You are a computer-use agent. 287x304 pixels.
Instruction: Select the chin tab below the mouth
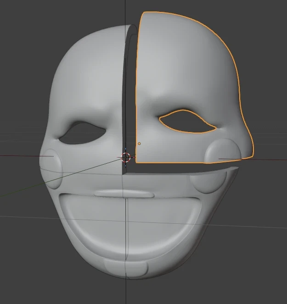(x=126, y=268)
